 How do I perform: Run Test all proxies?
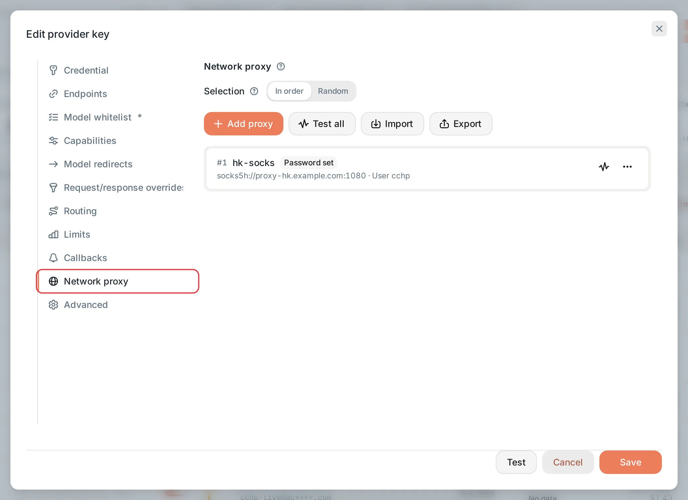click(x=322, y=124)
